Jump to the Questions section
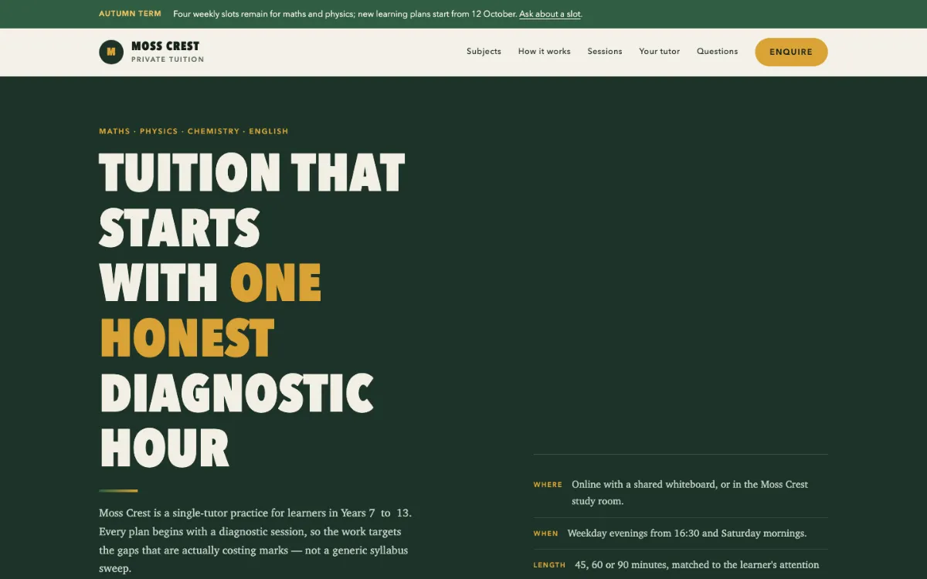Image resolution: width=927 pixels, height=579 pixels. click(x=718, y=52)
